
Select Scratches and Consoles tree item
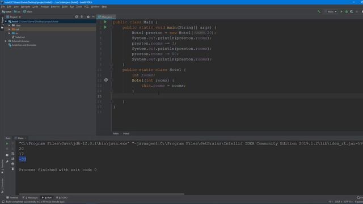tap(22, 45)
